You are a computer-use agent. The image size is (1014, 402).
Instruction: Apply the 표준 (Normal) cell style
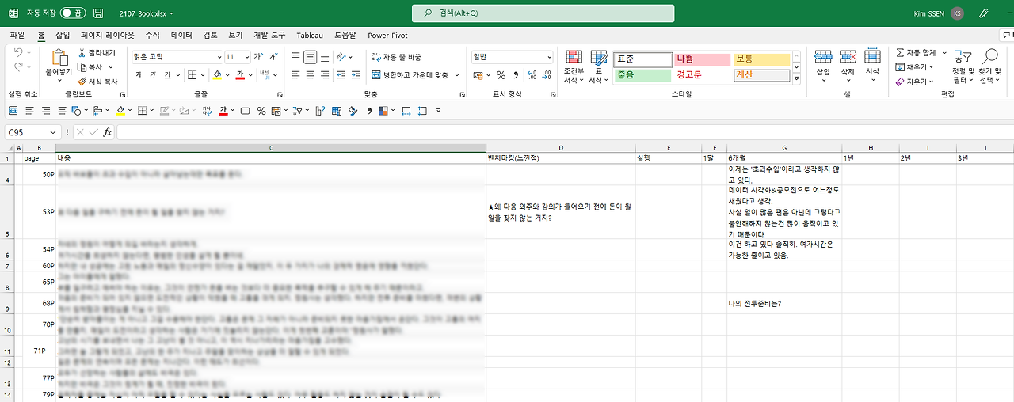pyautogui.click(x=642, y=59)
